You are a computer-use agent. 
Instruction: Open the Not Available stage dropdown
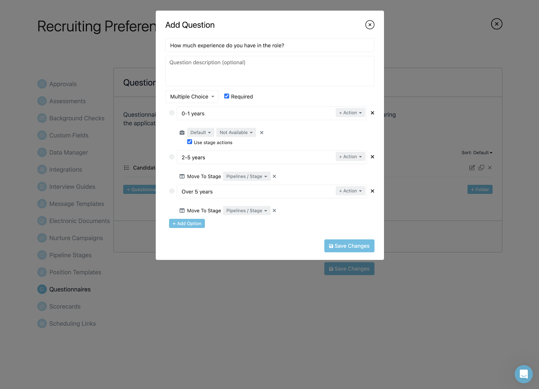(x=236, y=132)
